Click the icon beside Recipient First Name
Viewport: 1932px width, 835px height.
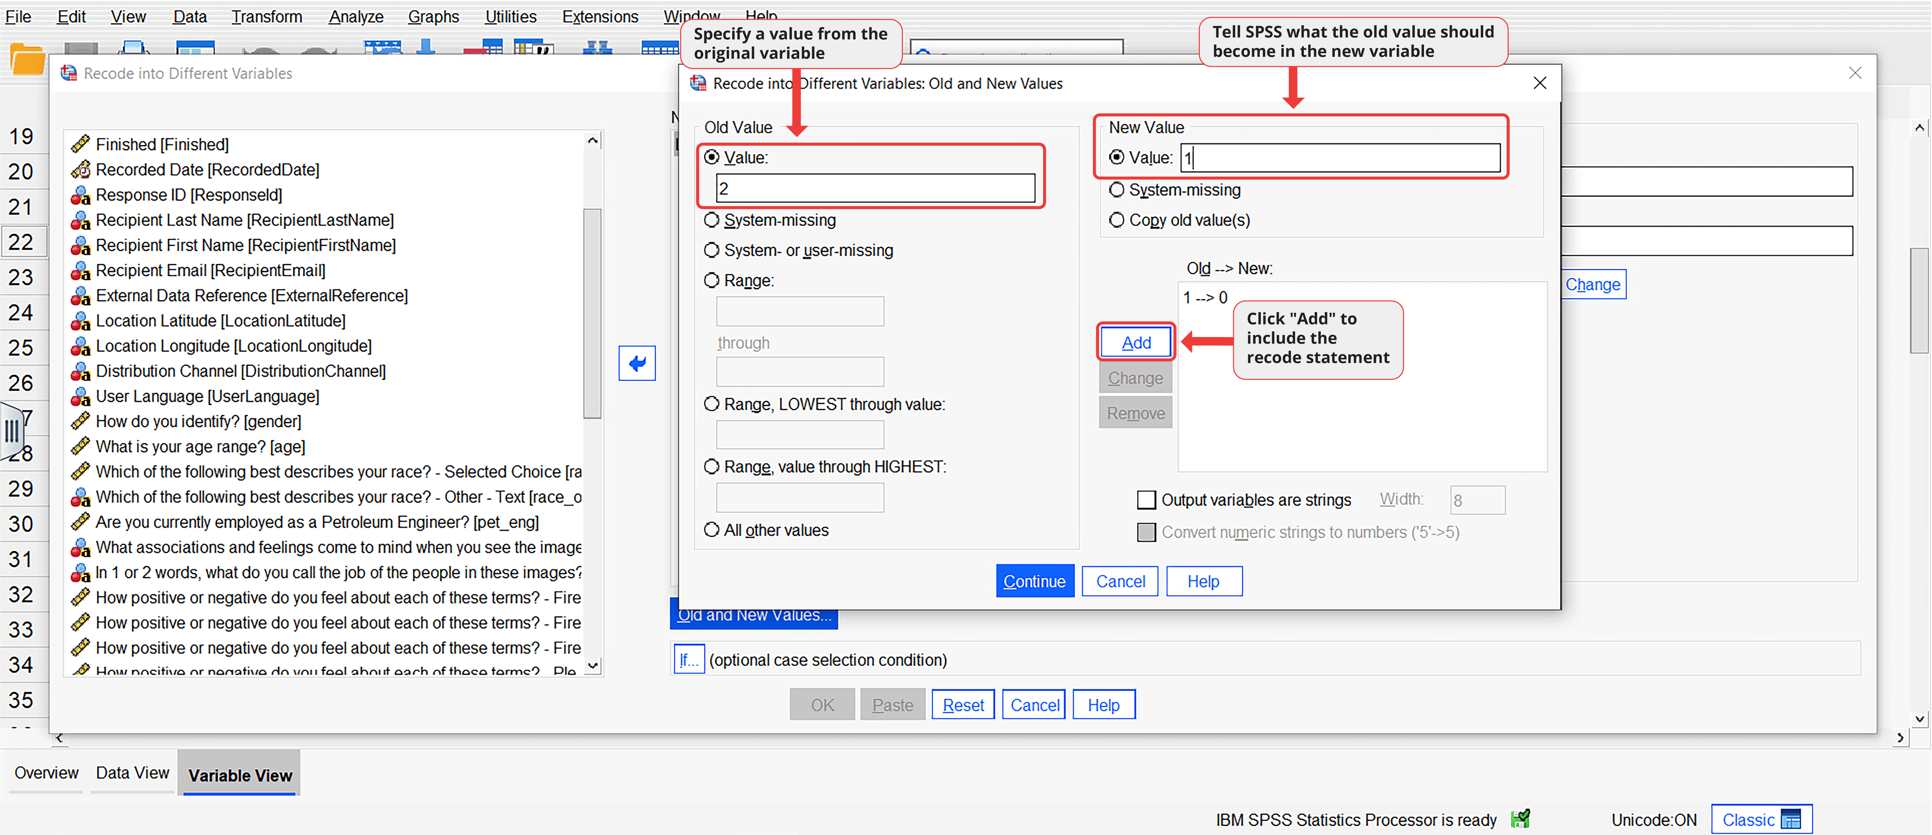(80, 245)
